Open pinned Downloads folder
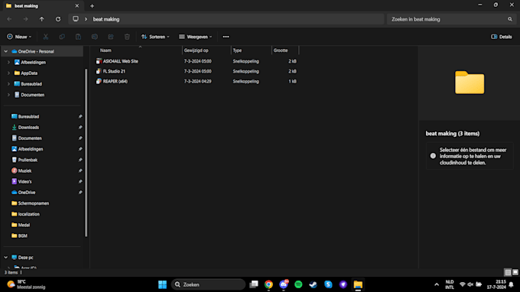The height and width of the screenshot is (292, 520). (28, 128)
